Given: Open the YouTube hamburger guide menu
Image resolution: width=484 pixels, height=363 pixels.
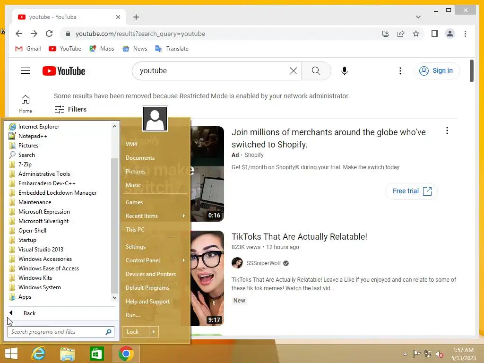Looking at the screenshot, I should [x=26, y=71].
